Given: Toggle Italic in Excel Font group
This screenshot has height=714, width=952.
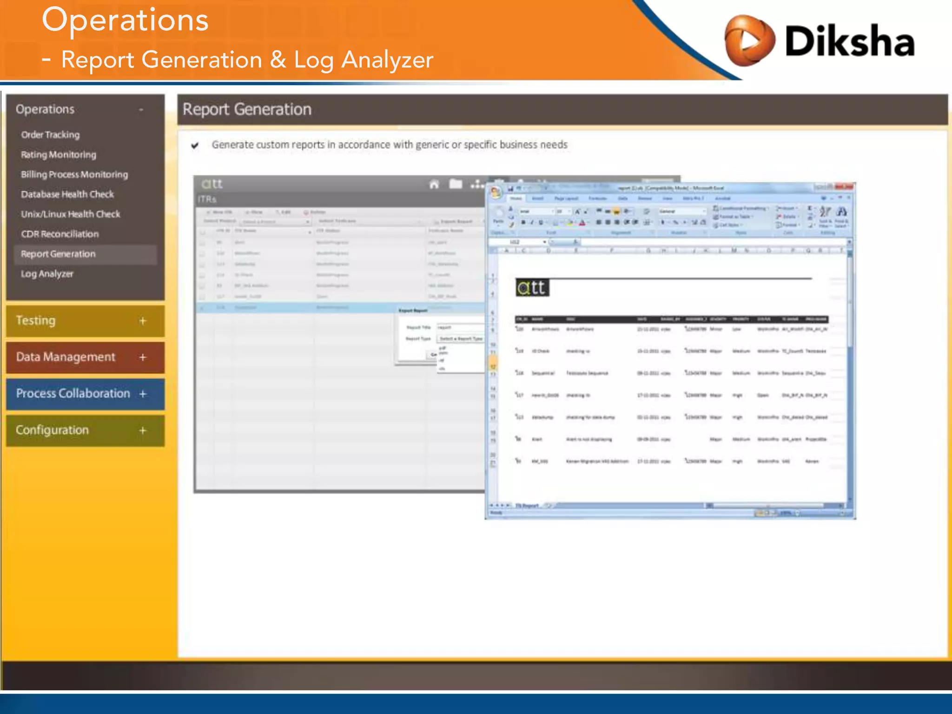Looking at the screenshot, I should tap(532, 222).
